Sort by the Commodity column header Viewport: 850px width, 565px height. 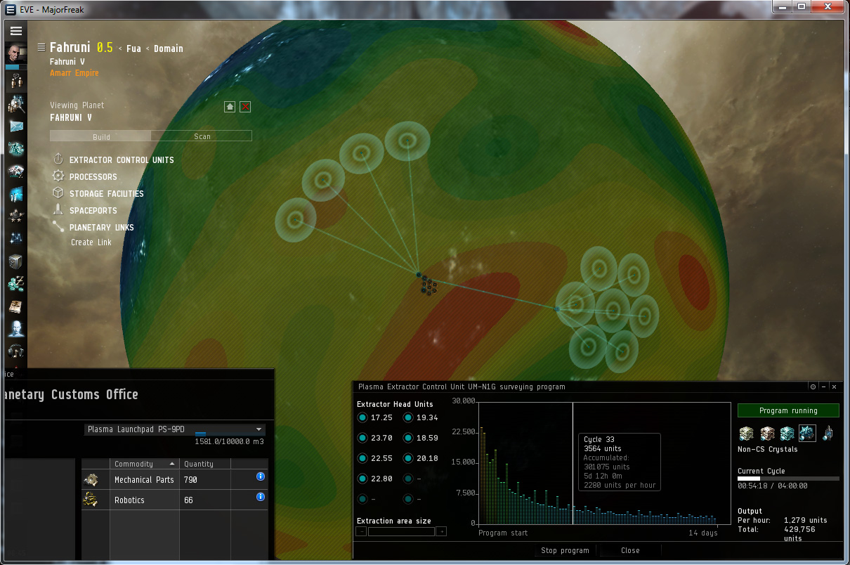tap(145, 464)
